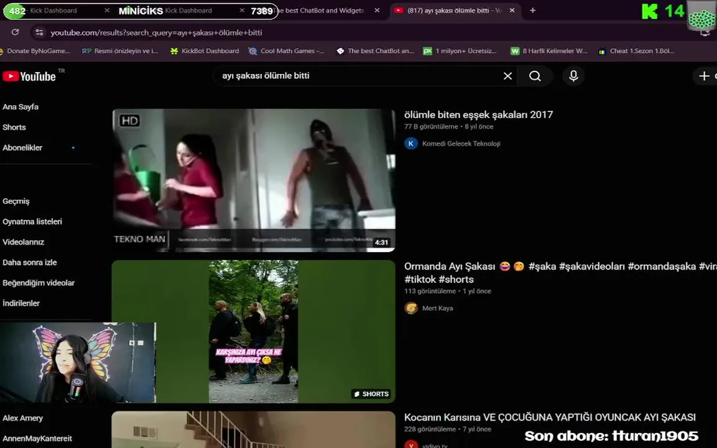The width and height of the screenshot is (717, 448).
Task: Go to Ana Sayfa in sidebar
Action: point(21,106)
